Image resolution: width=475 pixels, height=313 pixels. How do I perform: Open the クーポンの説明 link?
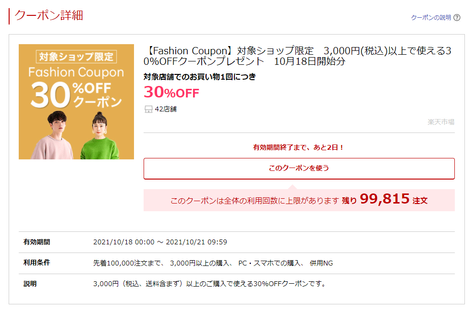431,18
